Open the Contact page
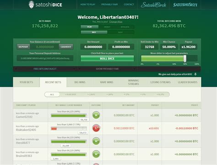Image resolution: width=217 pixels, height=165 pixels. tap(129, 5)
